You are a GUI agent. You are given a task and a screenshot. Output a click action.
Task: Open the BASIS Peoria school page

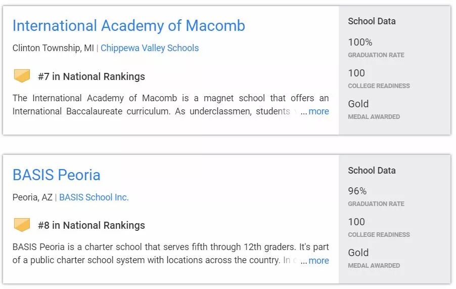click(57, 175)
